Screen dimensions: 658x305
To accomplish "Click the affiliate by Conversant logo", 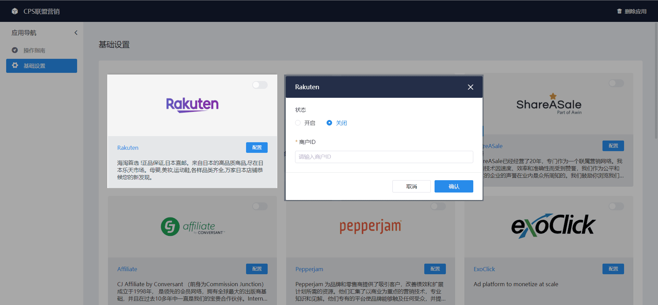I will [193, 226].
